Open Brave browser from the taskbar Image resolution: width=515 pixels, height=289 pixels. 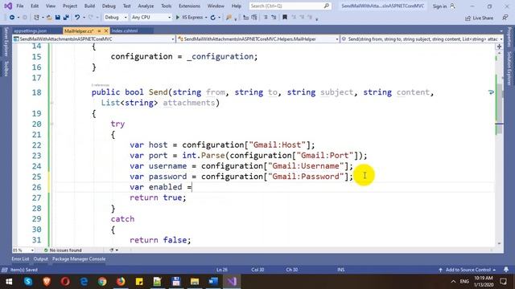[x=47, y=282]
